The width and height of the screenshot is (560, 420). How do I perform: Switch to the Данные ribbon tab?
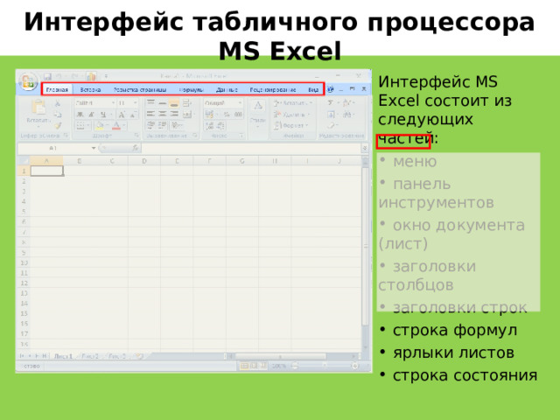227,89
